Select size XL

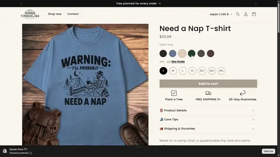pos(192,71)
